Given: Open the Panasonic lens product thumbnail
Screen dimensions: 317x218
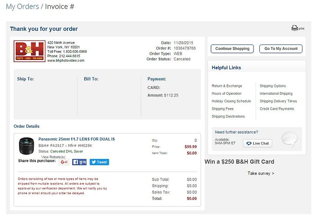Looking at the screenshot, I should 26,146.
